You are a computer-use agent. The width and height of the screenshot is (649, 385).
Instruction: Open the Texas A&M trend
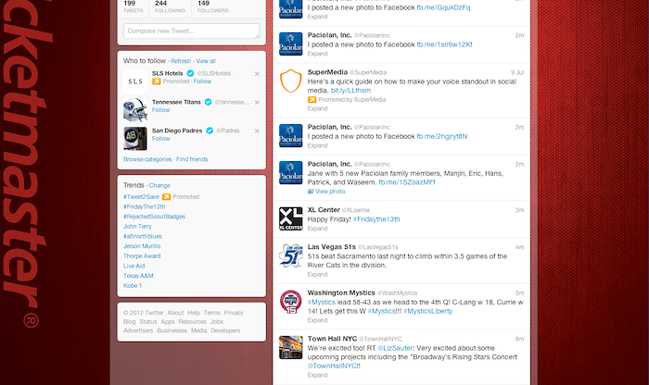click(x=138, y=276)
